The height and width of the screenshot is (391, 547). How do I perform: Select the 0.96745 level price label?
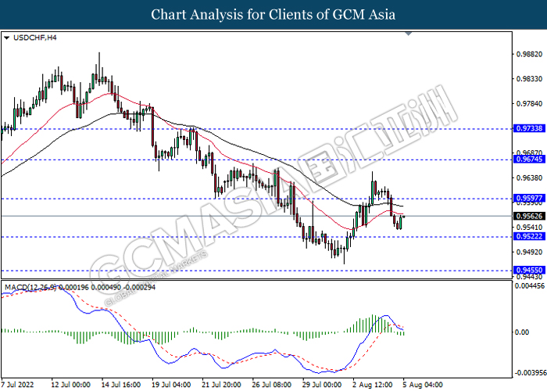tap(529, 160)
